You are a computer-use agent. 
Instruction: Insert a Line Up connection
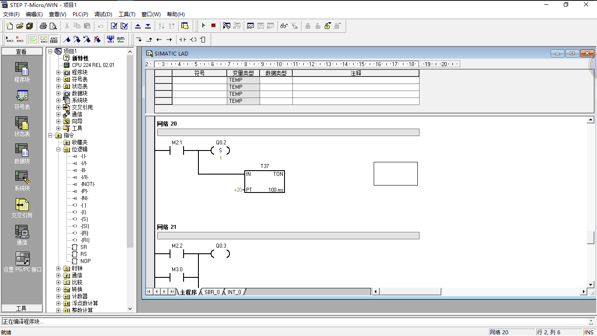pos(149,39)
